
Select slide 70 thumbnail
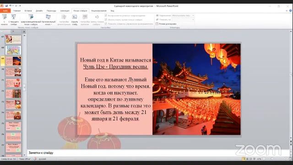pyautogui.click(x=13, y=72)
